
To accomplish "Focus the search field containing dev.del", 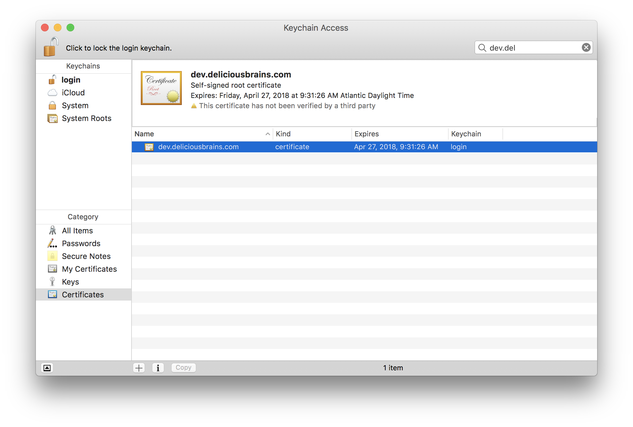I will tap(533, 48).
